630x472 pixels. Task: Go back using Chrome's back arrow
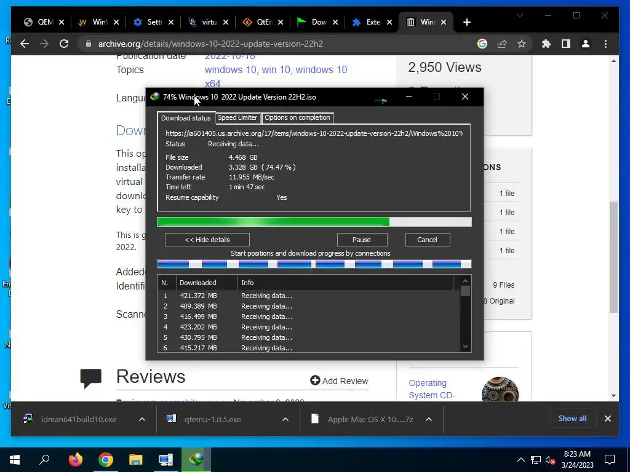[25, 44]
